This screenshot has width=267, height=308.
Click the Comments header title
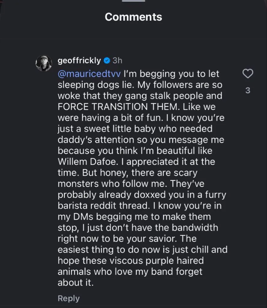133,17
